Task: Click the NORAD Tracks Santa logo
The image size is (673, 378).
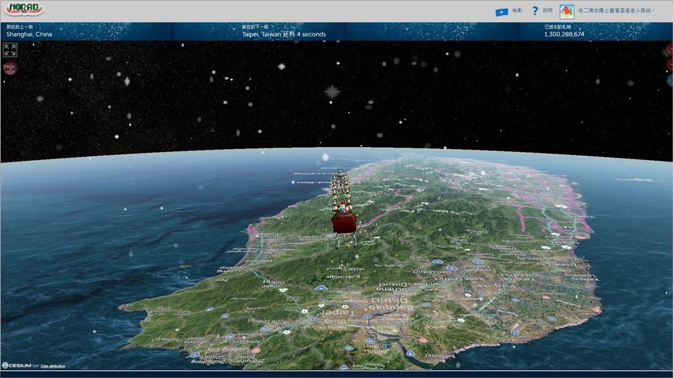Action: (24, 10)
